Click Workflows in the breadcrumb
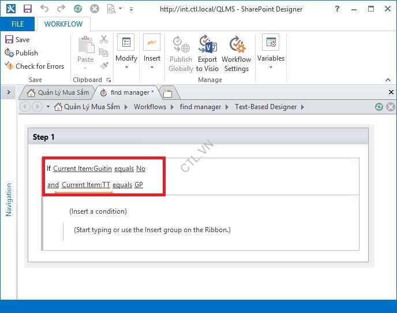This screenshot has height=313, width=397. click(150, 107)
